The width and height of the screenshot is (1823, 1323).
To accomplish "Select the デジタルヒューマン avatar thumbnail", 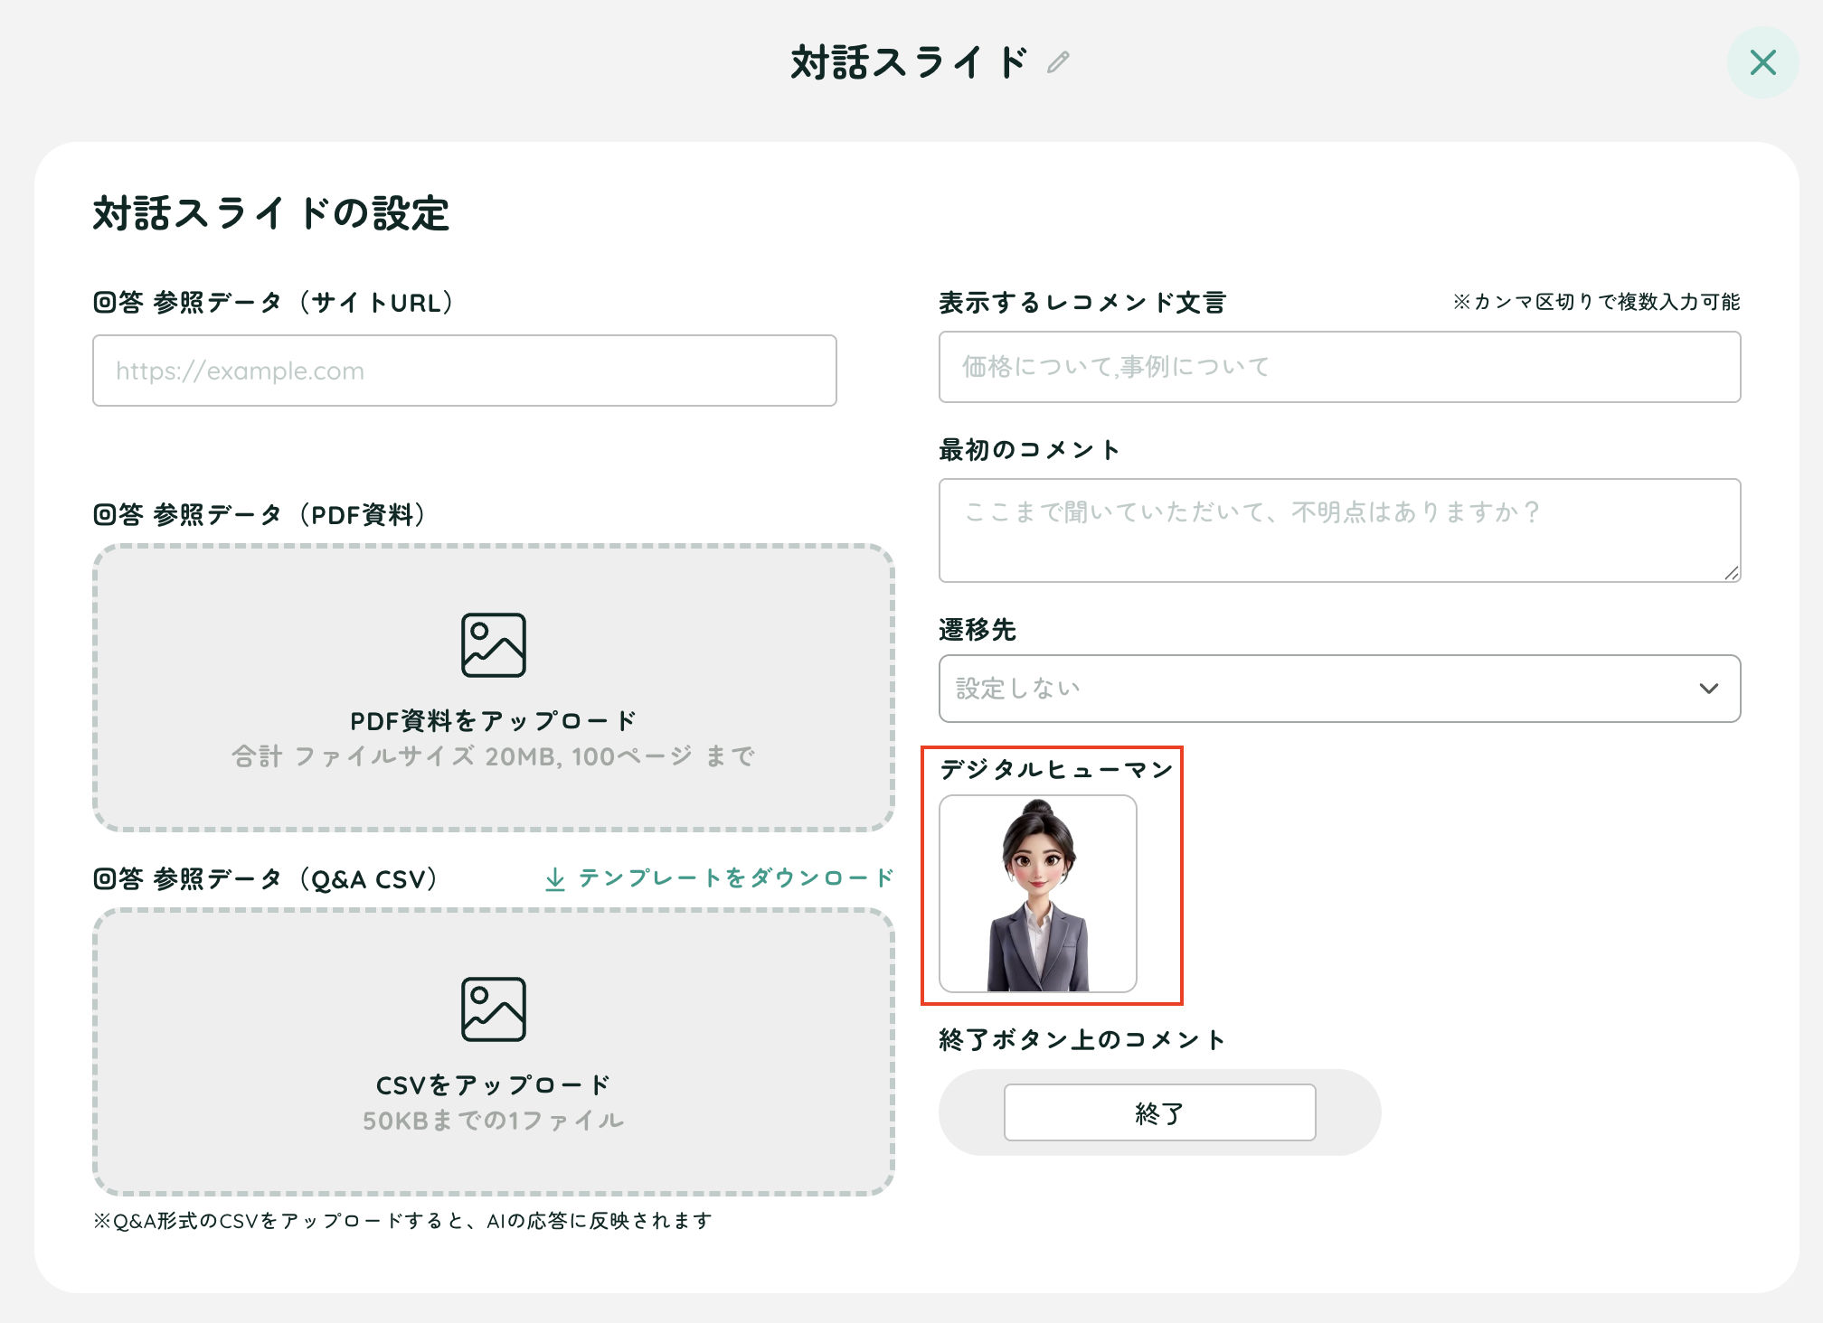I will (1037, 894).
